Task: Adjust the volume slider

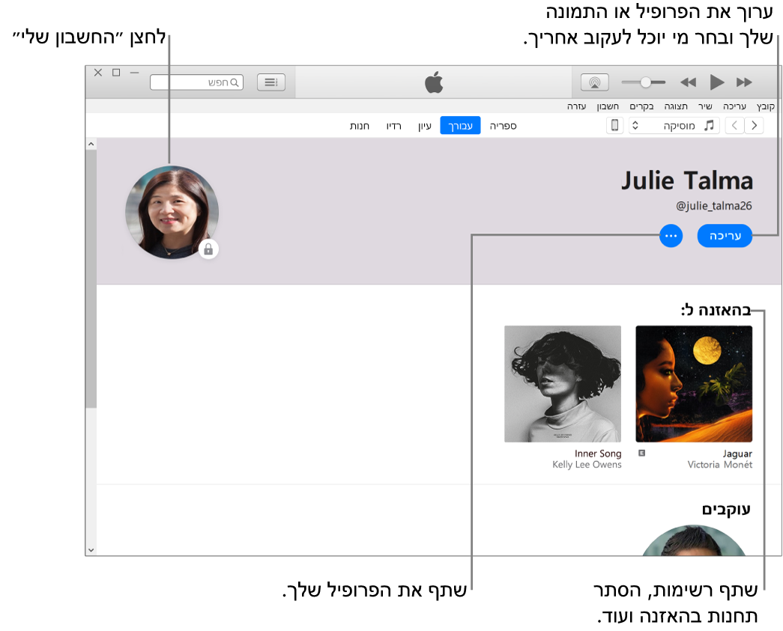Action: pyautogui.click(x=644, y=82)
